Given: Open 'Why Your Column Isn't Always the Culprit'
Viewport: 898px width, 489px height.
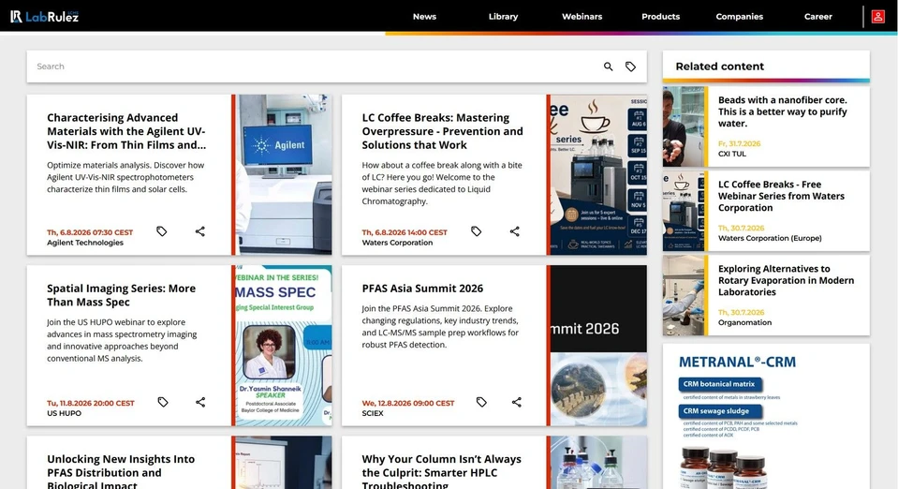Looking at the screenshot, I should (x=442, y=472).
